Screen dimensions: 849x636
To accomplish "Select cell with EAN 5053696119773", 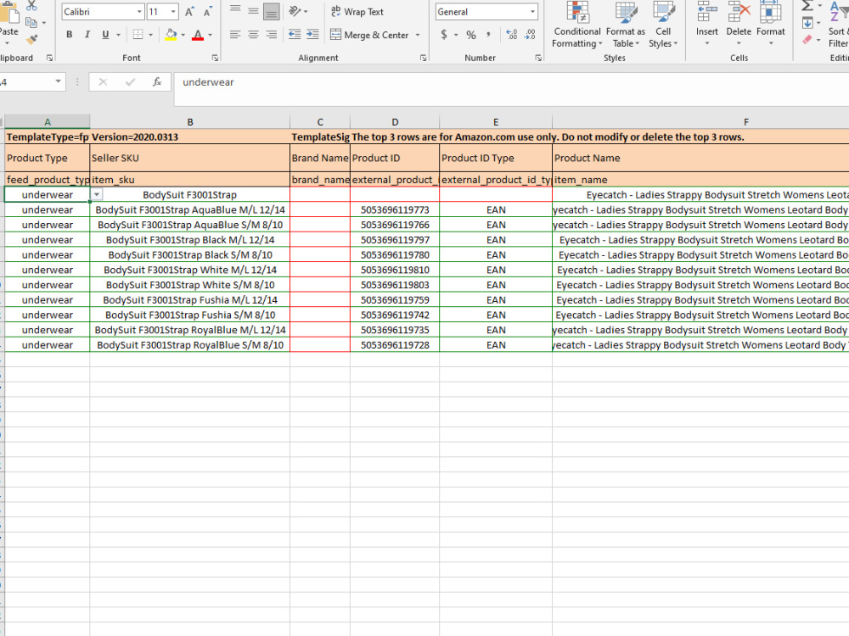I will (395, 209).
